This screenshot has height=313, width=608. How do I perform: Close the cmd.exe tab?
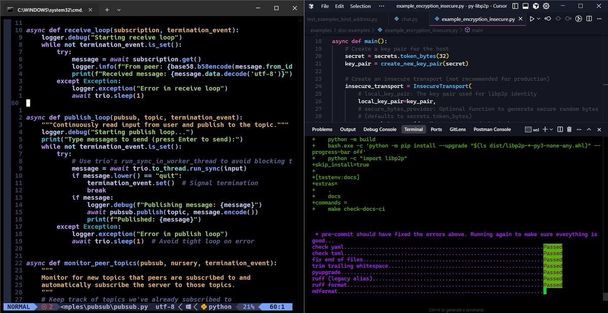(x=90, y=9)
